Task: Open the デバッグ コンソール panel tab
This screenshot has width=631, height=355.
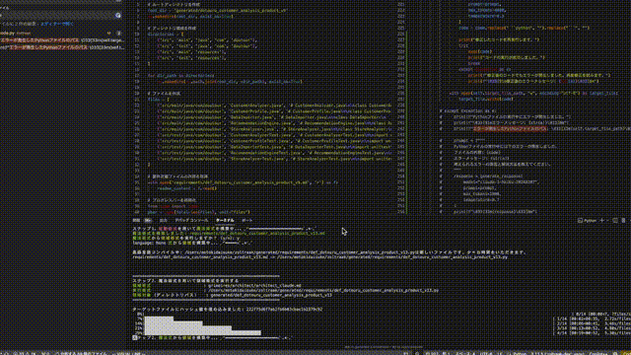Action: (191, 220)
